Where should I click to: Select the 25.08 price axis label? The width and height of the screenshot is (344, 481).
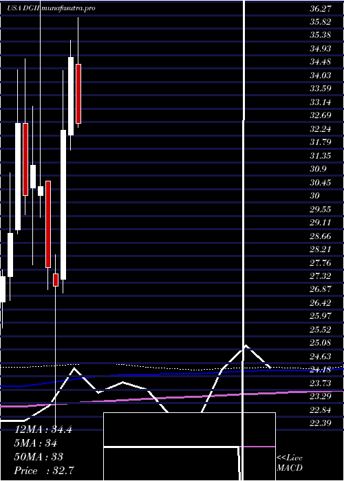(321, 343)
